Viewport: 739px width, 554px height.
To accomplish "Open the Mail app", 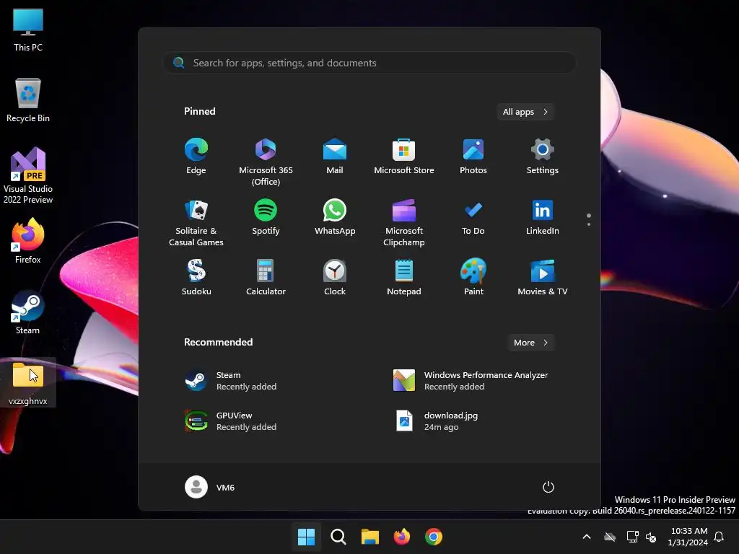I will (x=335, y=157).
